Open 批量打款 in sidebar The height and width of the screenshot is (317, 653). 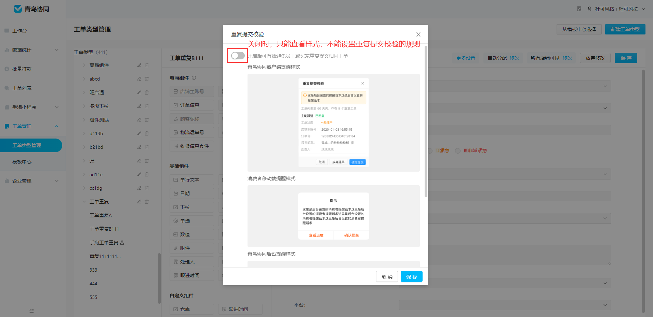tap(22, 69)
